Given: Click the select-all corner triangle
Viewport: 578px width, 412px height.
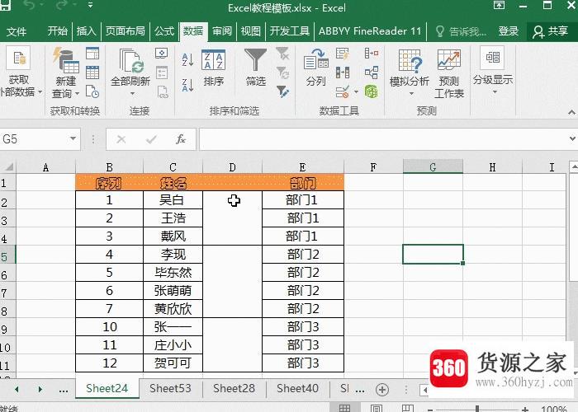Looking at the screenshot, I should tap(8, 167).
